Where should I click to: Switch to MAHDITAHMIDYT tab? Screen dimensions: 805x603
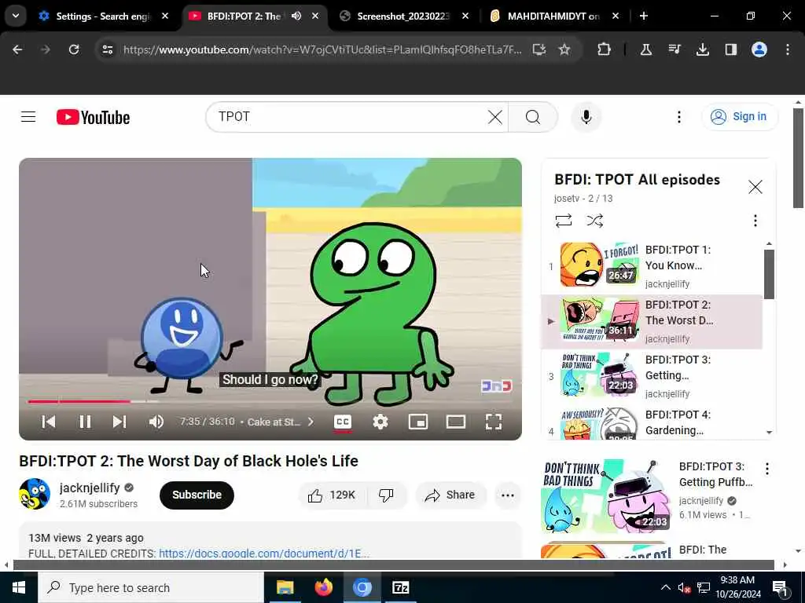pyautogui.click(x=553, y=16)
